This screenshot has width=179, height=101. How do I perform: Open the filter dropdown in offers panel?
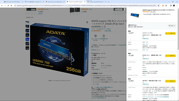[x=172, y=26]
